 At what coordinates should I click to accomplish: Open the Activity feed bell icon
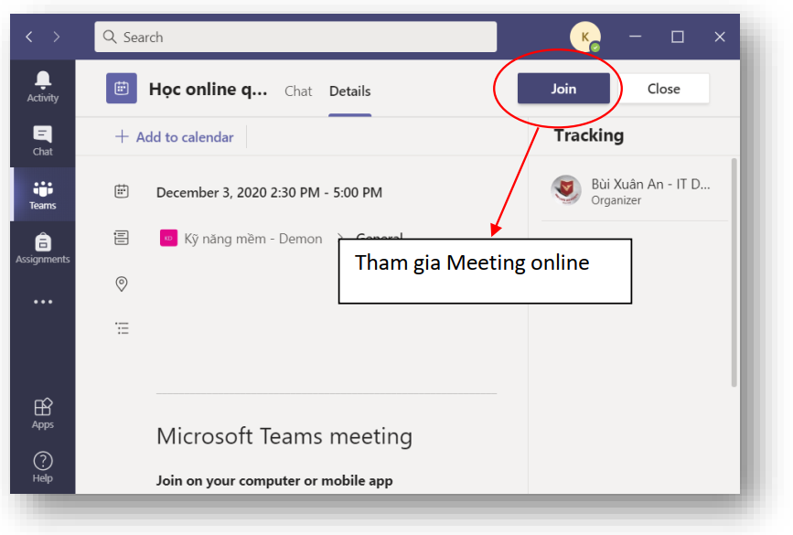pyautogui.click(x=42, y=86)
